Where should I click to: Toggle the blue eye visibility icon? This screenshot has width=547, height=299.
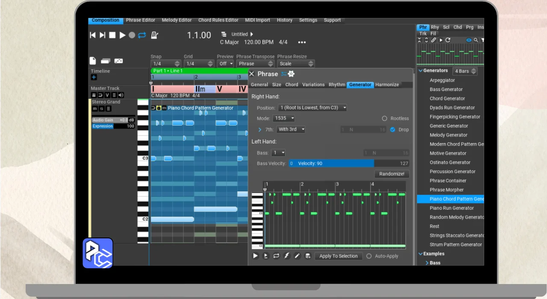pos(469,40)
